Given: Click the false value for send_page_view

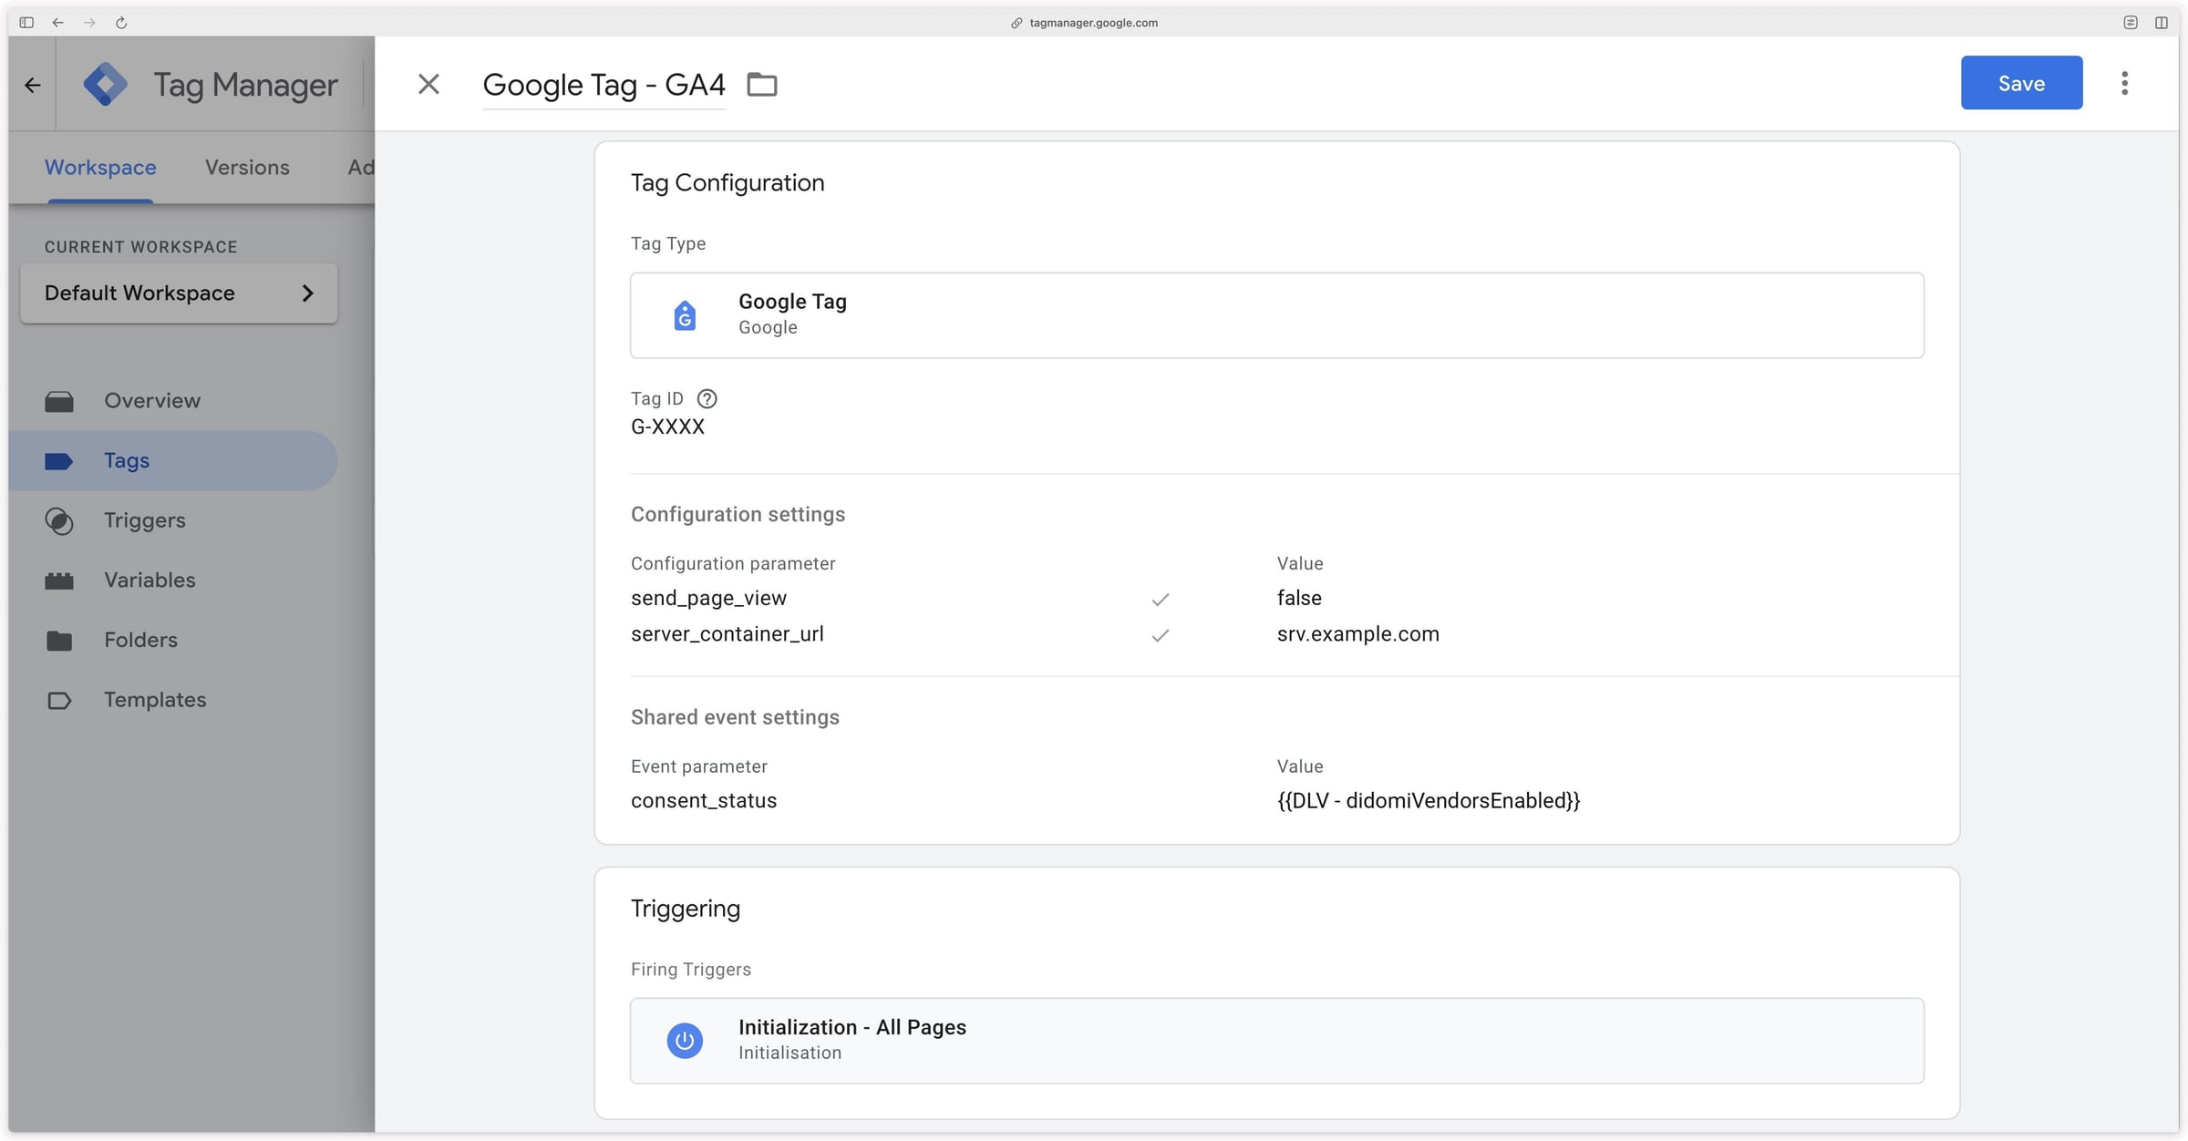Looking at the screenshot, I should coord(1299,598).
